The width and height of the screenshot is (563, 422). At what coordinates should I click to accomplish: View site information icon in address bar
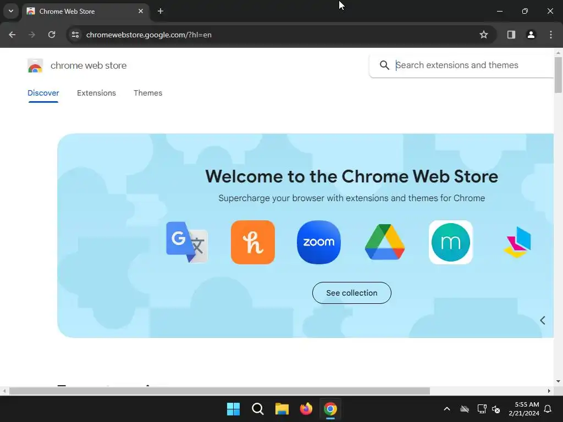click(x=75, y=35)
